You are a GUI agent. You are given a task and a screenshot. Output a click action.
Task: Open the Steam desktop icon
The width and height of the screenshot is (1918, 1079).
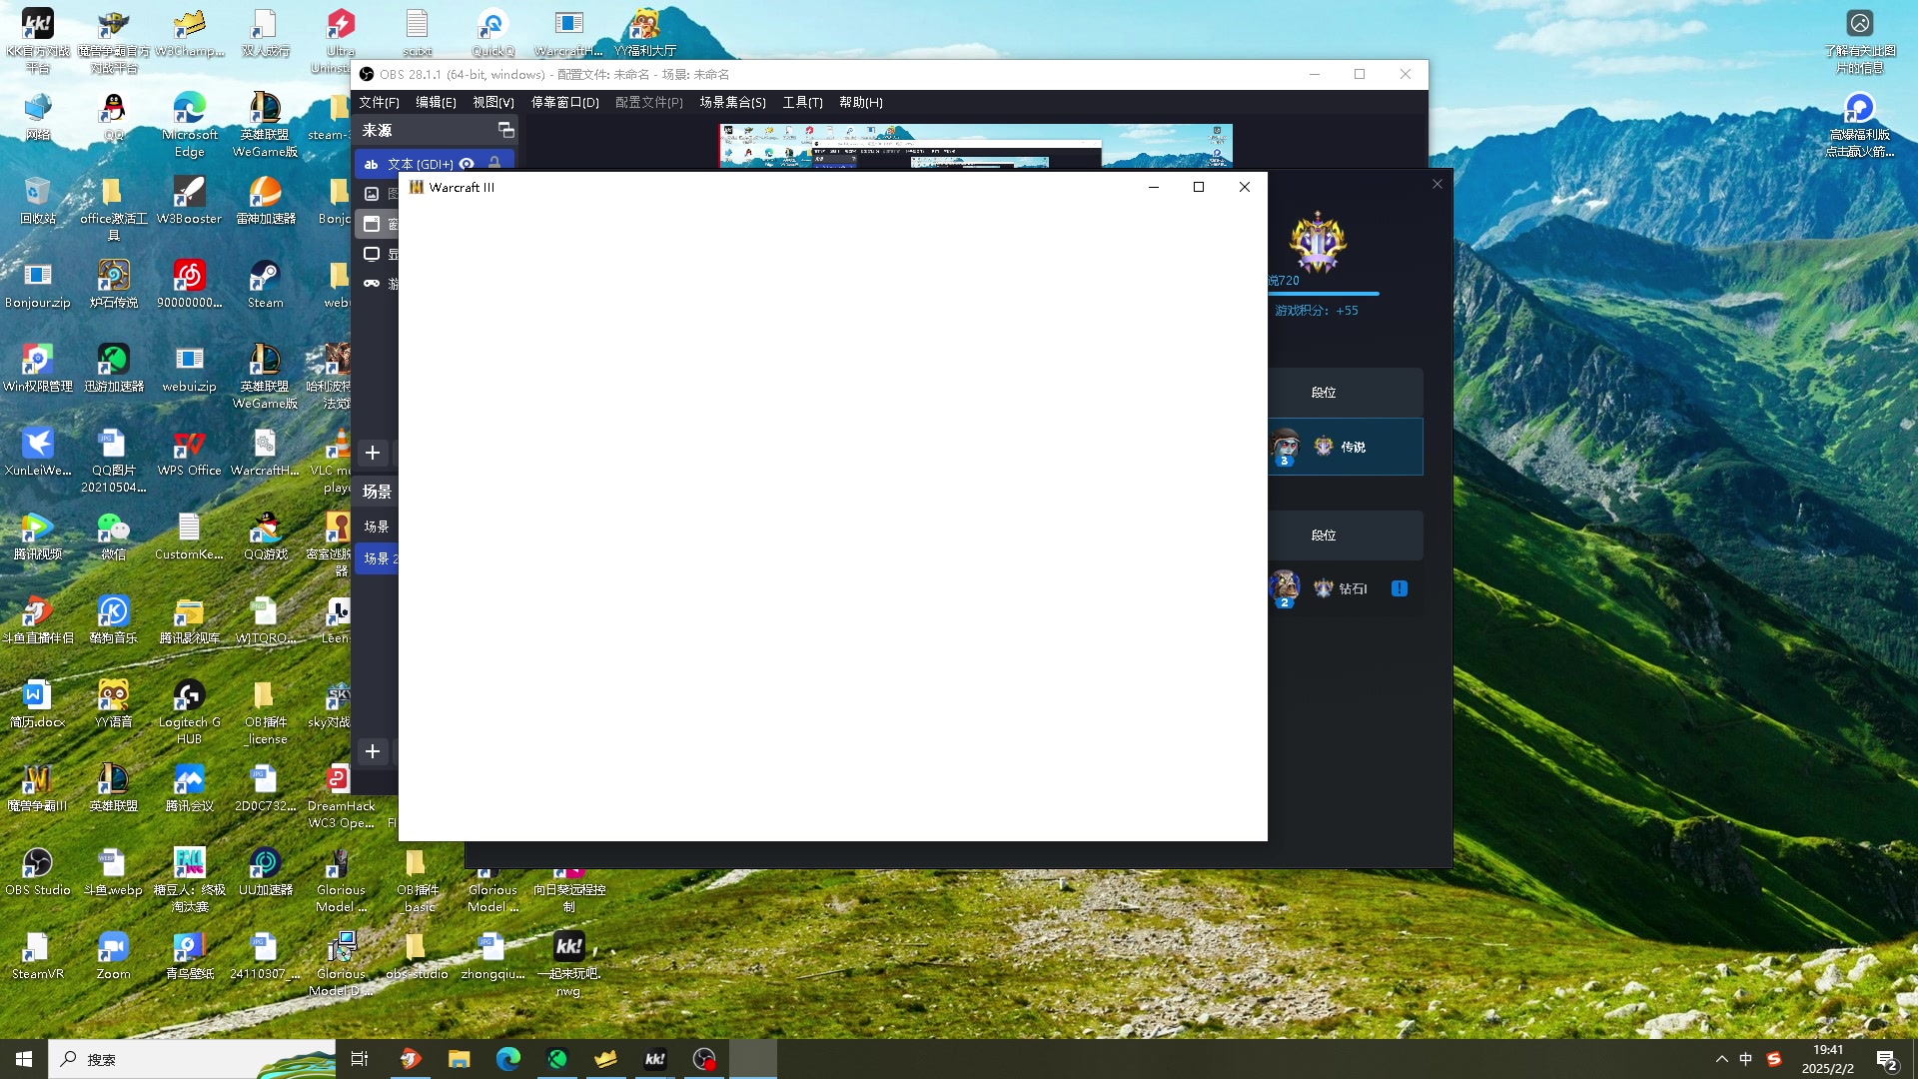[x=266, y=285]
